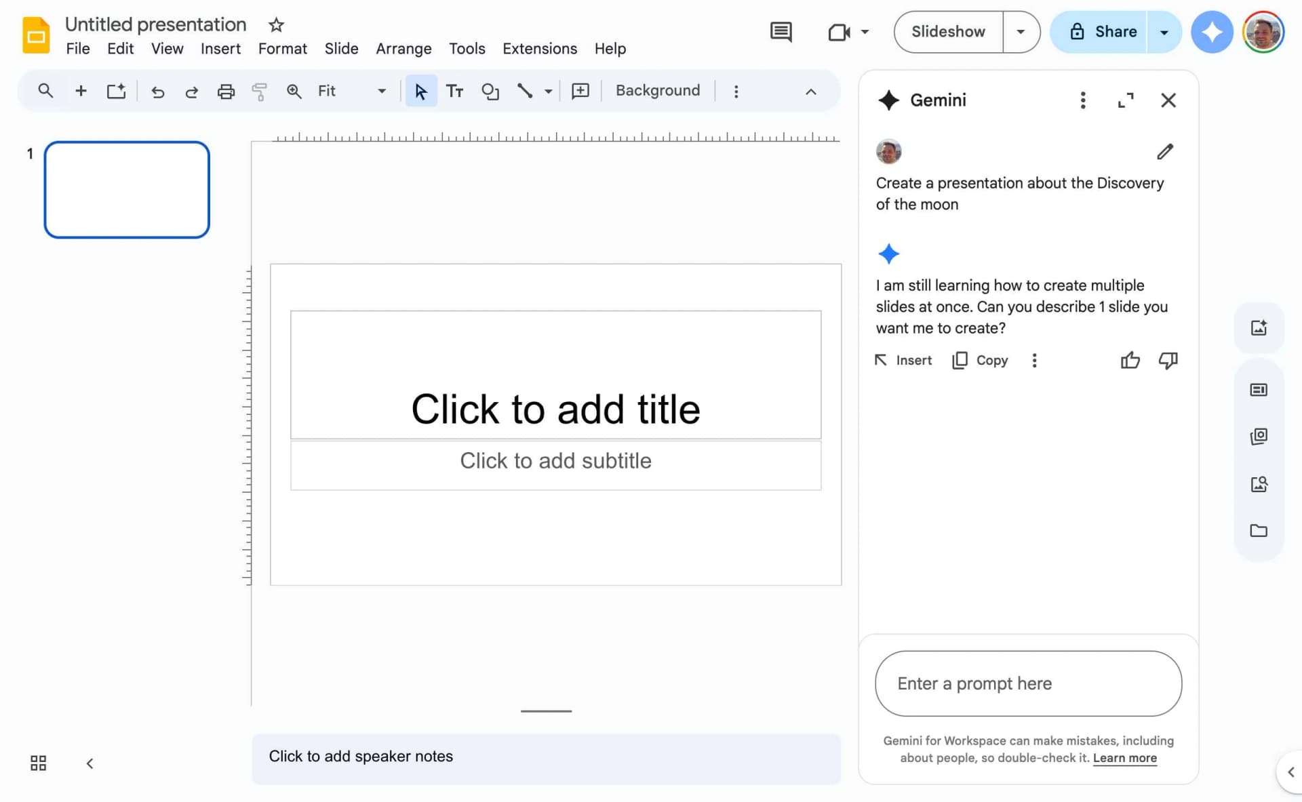This screenshot has height=802, width=1302.
Task: Open Share options dropdown arrow
Action: click(x=1164, y=32)
